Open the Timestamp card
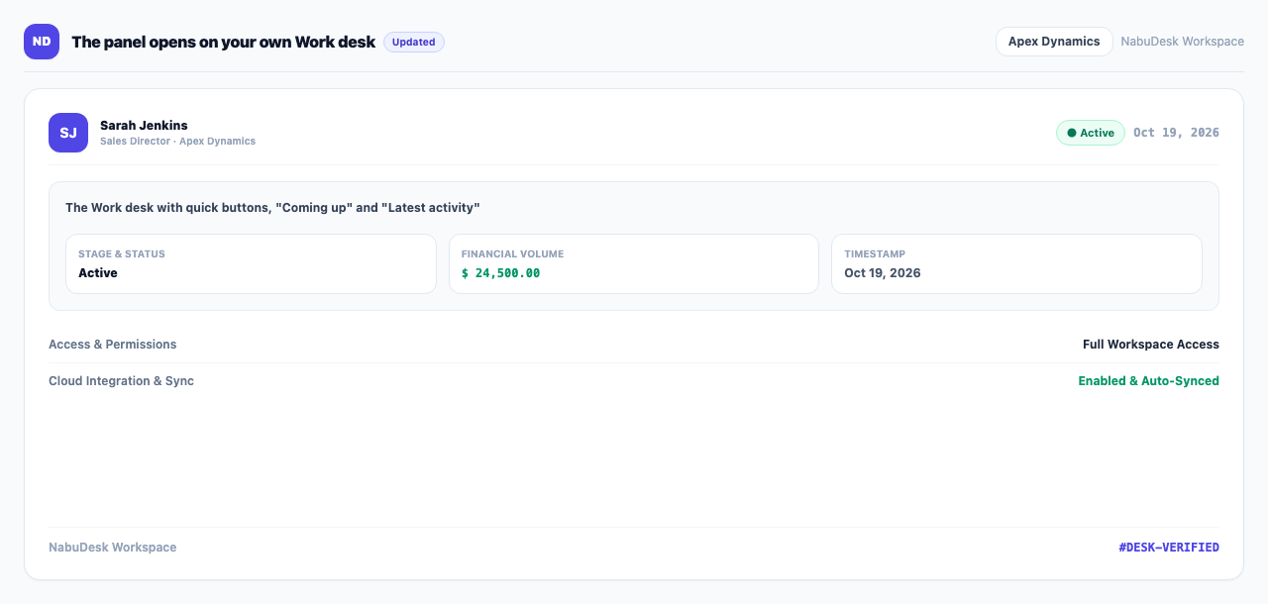1268x604 pixels. [1016, 263]
